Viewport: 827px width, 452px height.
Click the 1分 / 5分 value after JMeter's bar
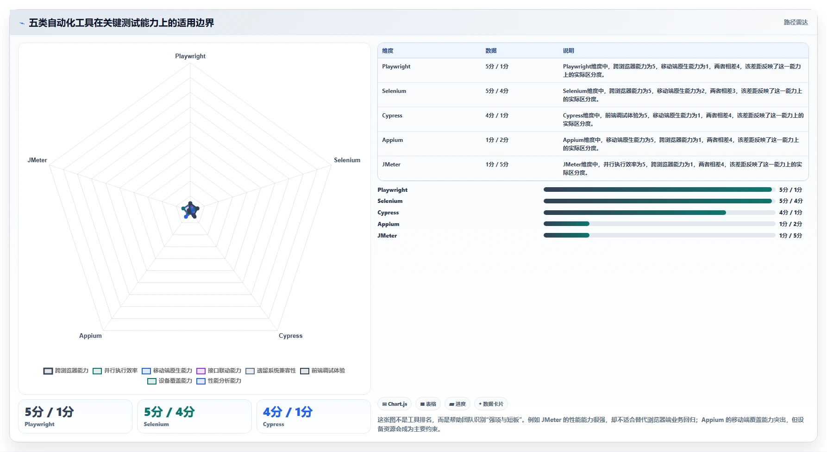point(790,236)
